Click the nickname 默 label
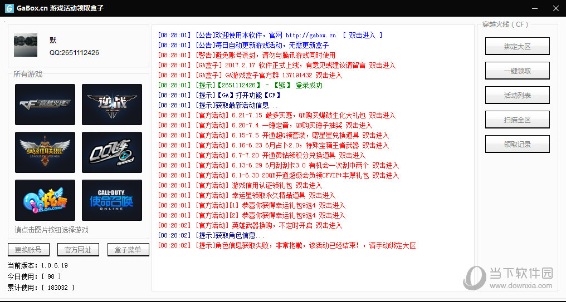566x302 pixels. (x=53, y=41)
